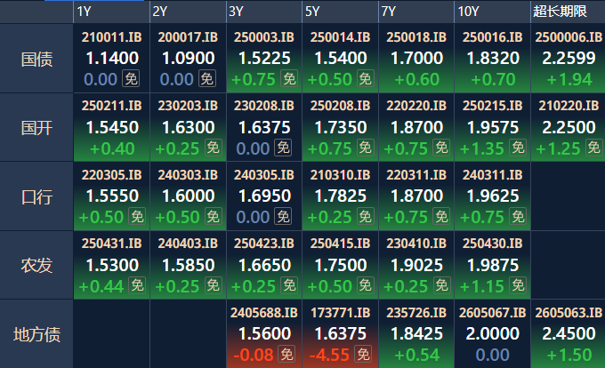605x368 pixels.
Task: Click the 免 badge in the 250003.IB cell
Action: tap(289, 79)
